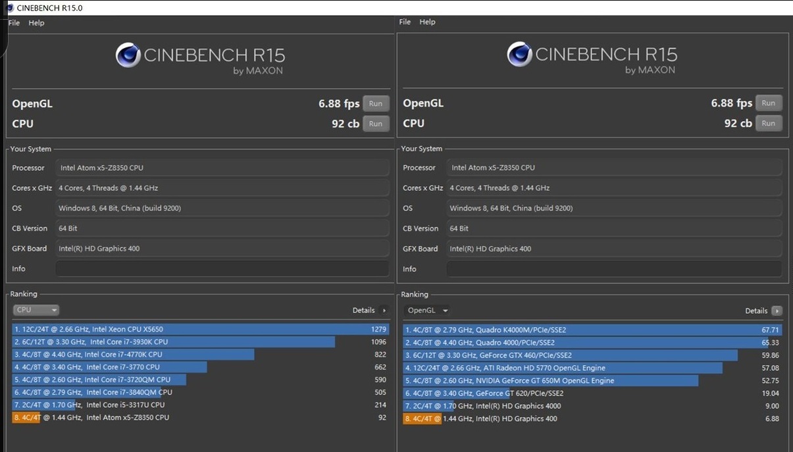Select Quadro 4000/PCIe/SSE2 ranking row
The image size is (793, 452).
tap(592, 343)
